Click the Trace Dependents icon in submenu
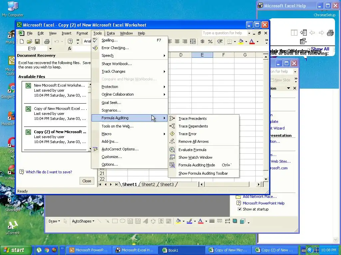 pos(172,126)
